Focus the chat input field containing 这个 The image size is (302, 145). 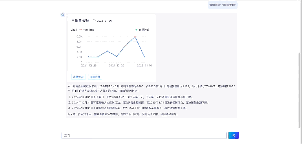tap(144, 135)
